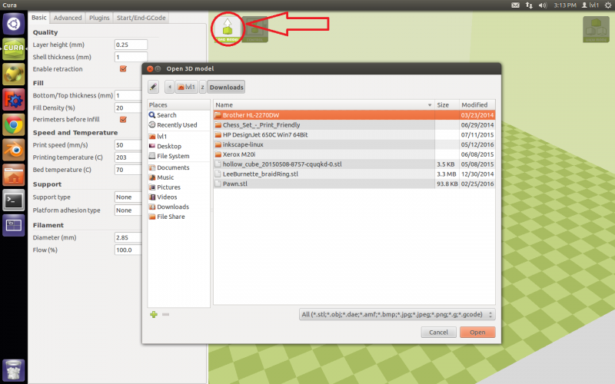The image size is (615, 384).
Task: Click the Flow (%) input field
Action: pos(128,250)
